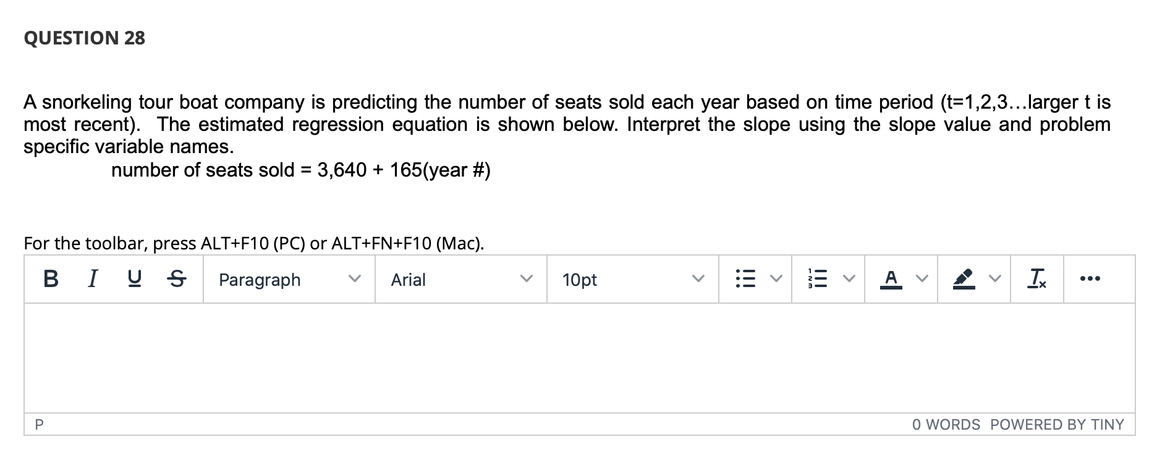This screenshot has width=1157, height=463.
Task: Apply the text color
Action: click(891, 280)
